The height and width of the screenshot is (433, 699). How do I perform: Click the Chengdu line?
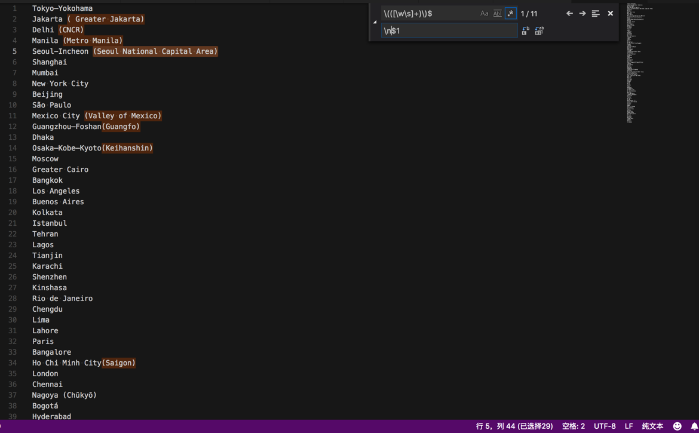[47, 309]
